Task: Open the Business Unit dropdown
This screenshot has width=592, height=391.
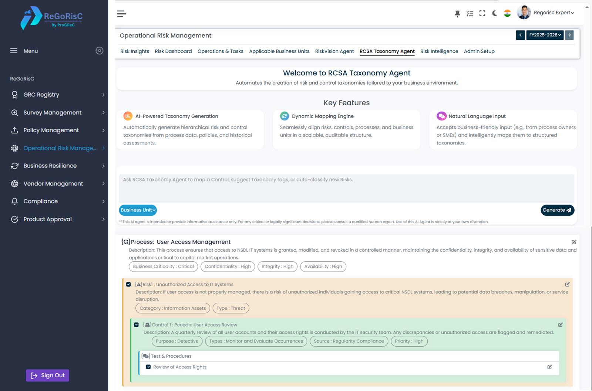Action: coord(138,210)
